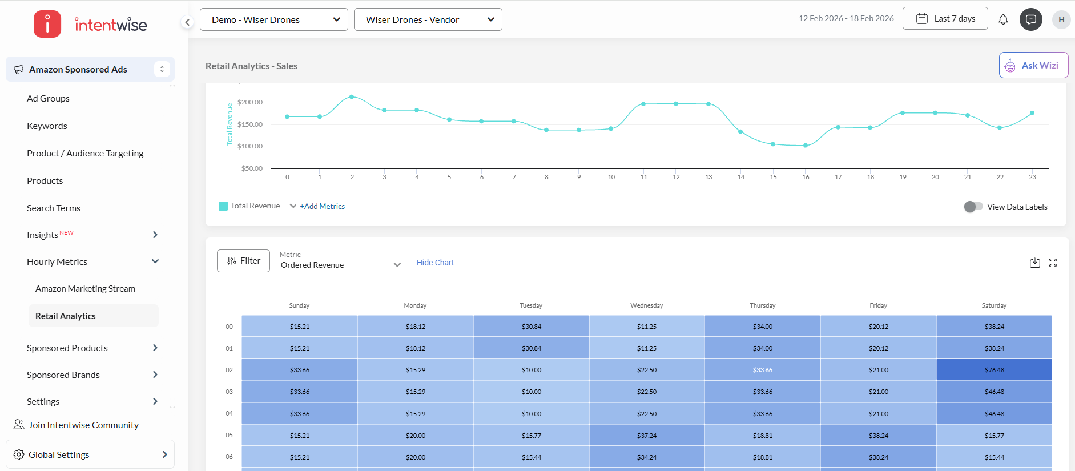
Task: Toggle the Total Revenue legend swatch
Action: click(223, 206)
